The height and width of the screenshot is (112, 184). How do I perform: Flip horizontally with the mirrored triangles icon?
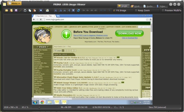(65, 10)
